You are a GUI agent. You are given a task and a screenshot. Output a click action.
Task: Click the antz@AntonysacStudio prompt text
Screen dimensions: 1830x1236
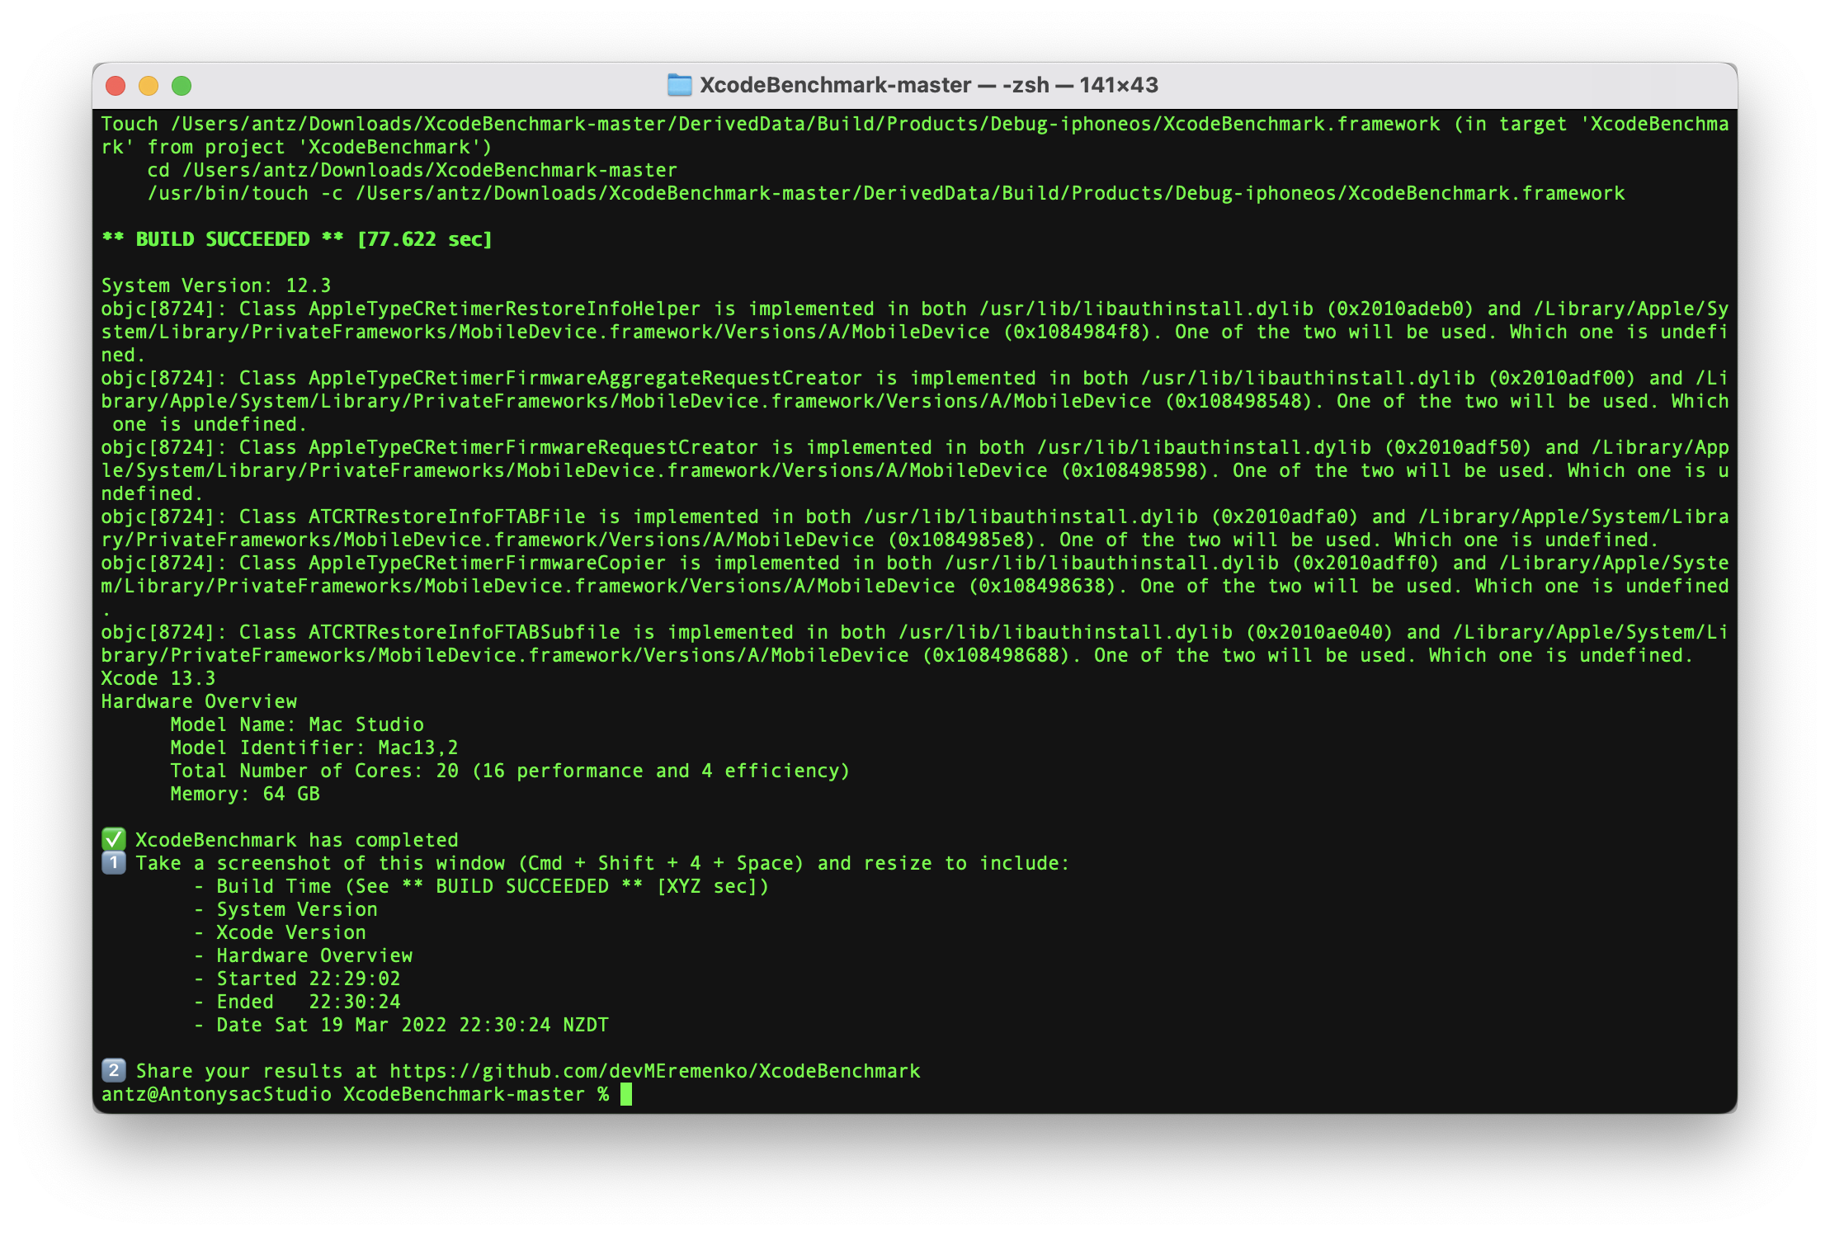[x=216, y=1094]
